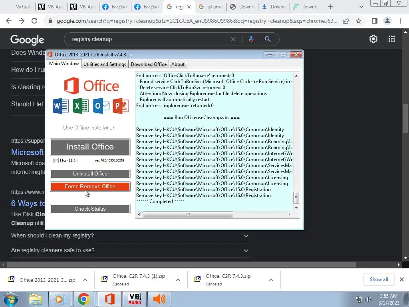Open media player from taskbar

click(x=59, y=299)
